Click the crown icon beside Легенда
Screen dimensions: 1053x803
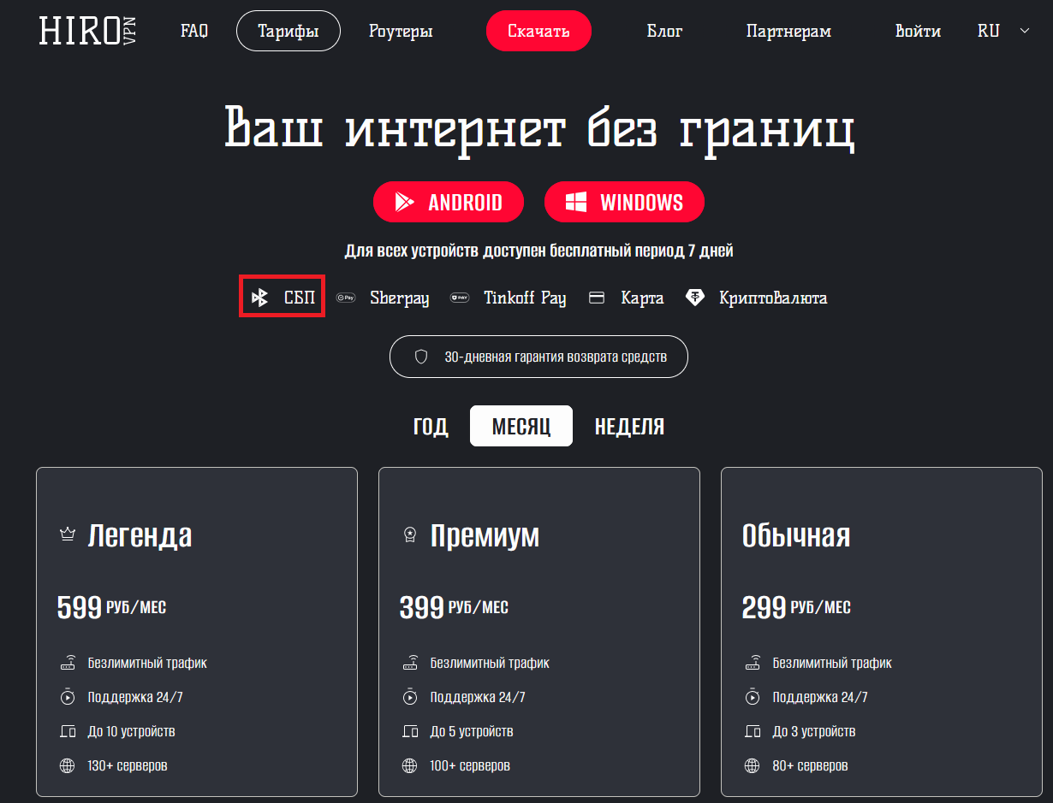[68, 534]
